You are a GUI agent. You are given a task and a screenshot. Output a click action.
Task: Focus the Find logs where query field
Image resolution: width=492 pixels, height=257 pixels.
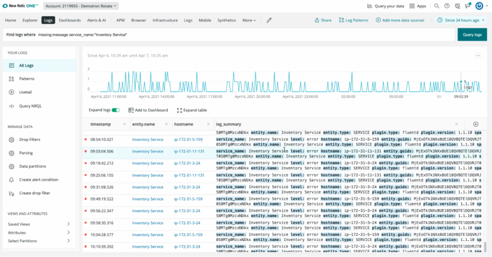pyautogui.click(x=228, y=34)
